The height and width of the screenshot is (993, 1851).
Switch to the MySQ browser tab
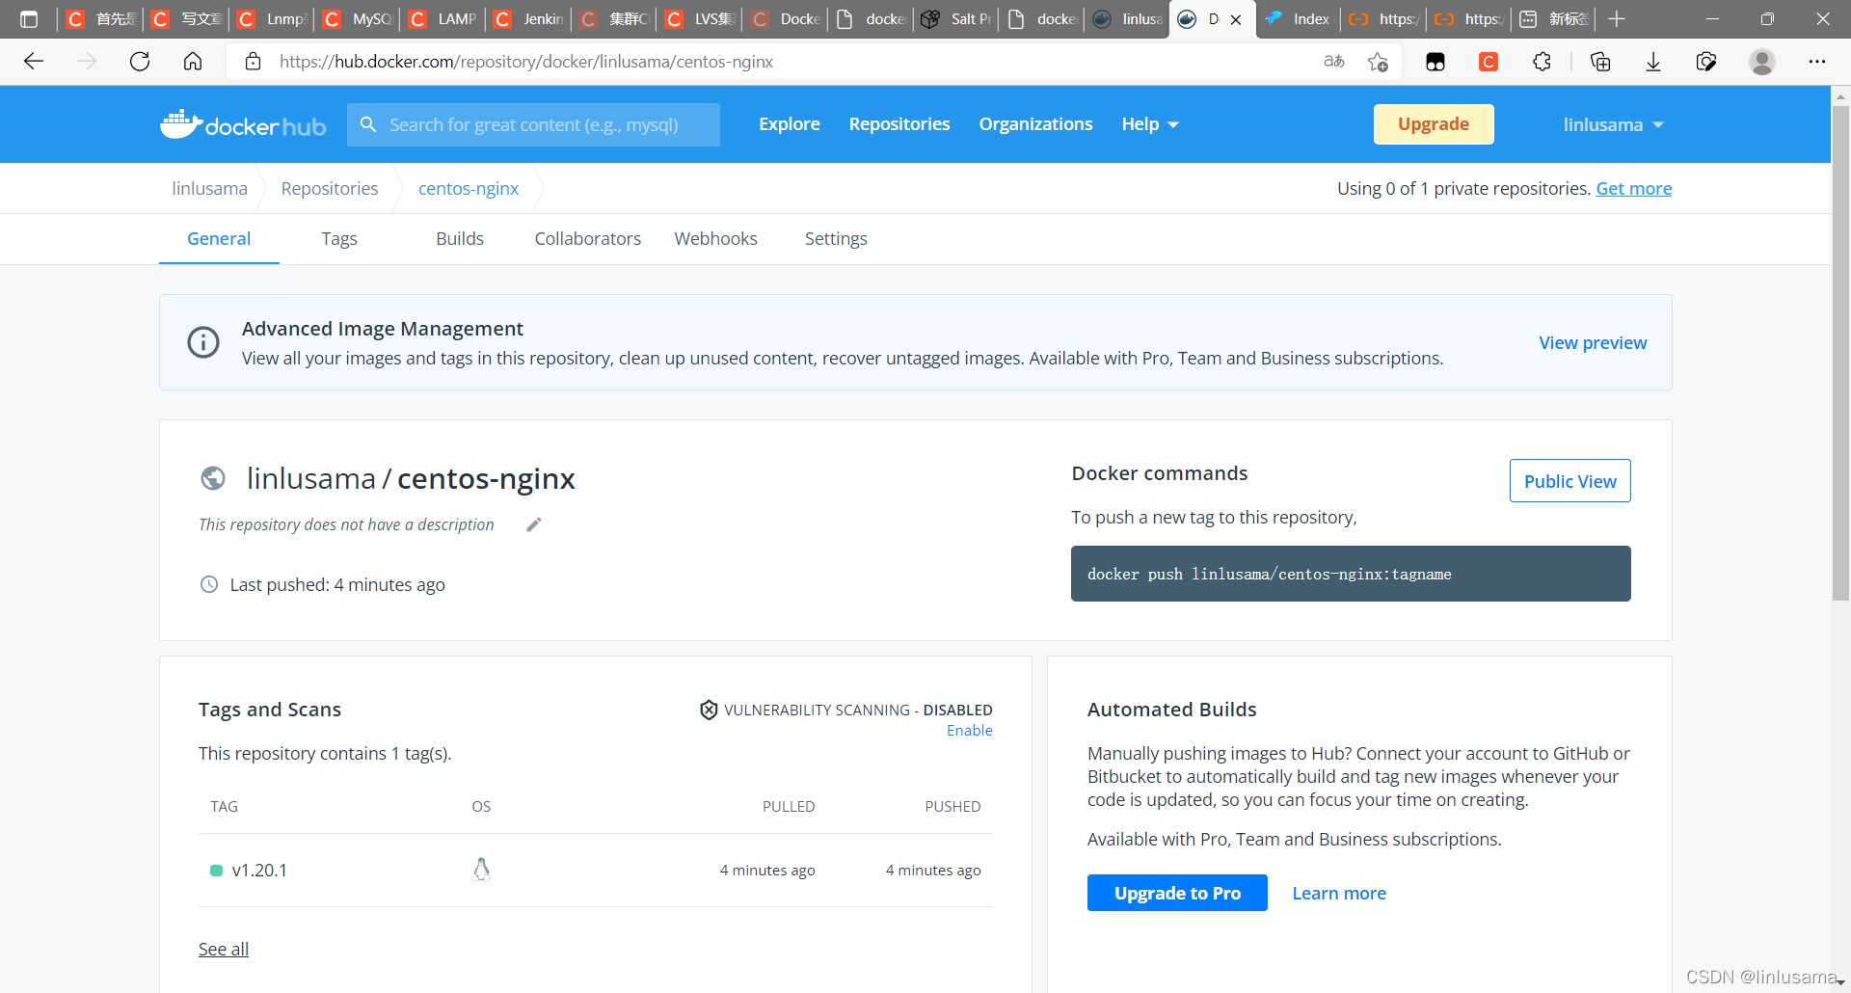point(358,19)
